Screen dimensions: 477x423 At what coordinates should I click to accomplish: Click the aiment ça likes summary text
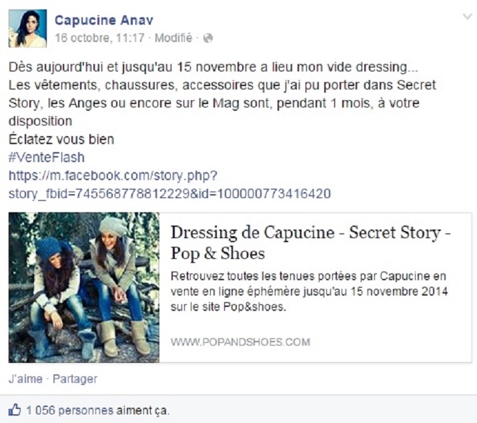(x=143, y=410)
